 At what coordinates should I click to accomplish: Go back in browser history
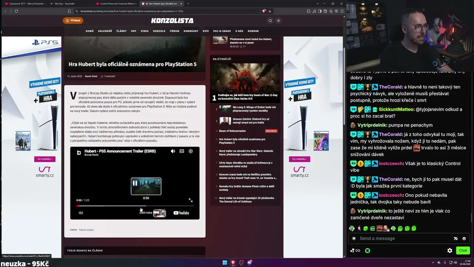point(5,11)
